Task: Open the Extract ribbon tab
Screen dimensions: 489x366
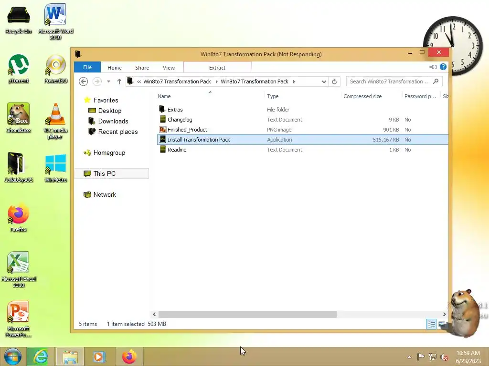Action: tap(217, 68)
